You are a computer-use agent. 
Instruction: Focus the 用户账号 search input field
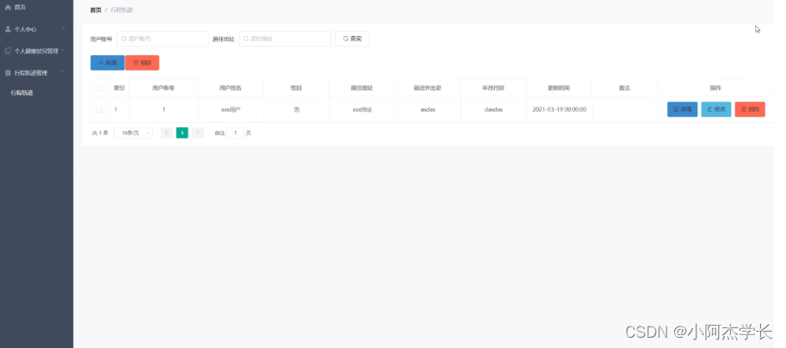pos(163,39)
